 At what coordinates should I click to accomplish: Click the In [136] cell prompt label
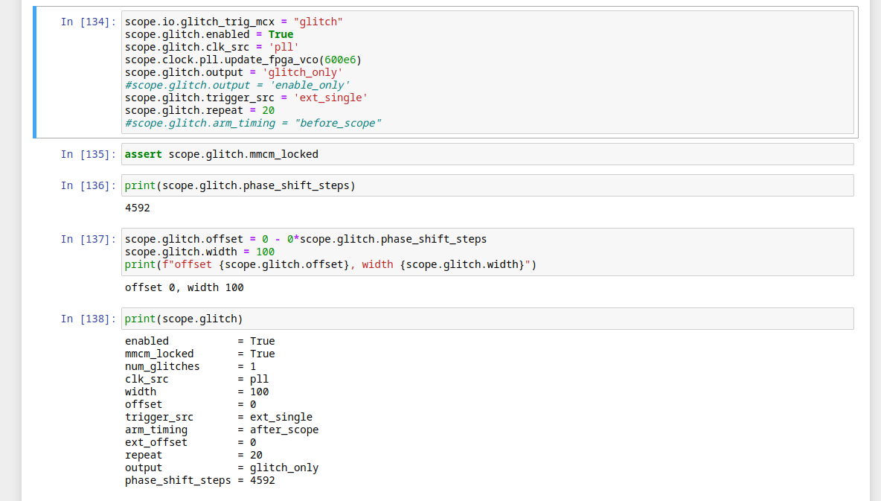(88, 186)
